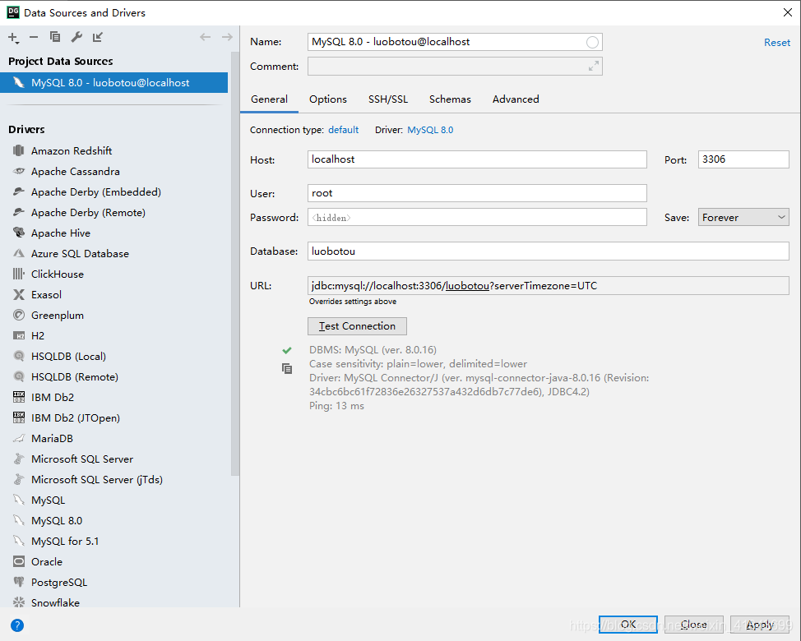Duplicate the selected data source
The image size is (801, 641).
pos(55,37)
